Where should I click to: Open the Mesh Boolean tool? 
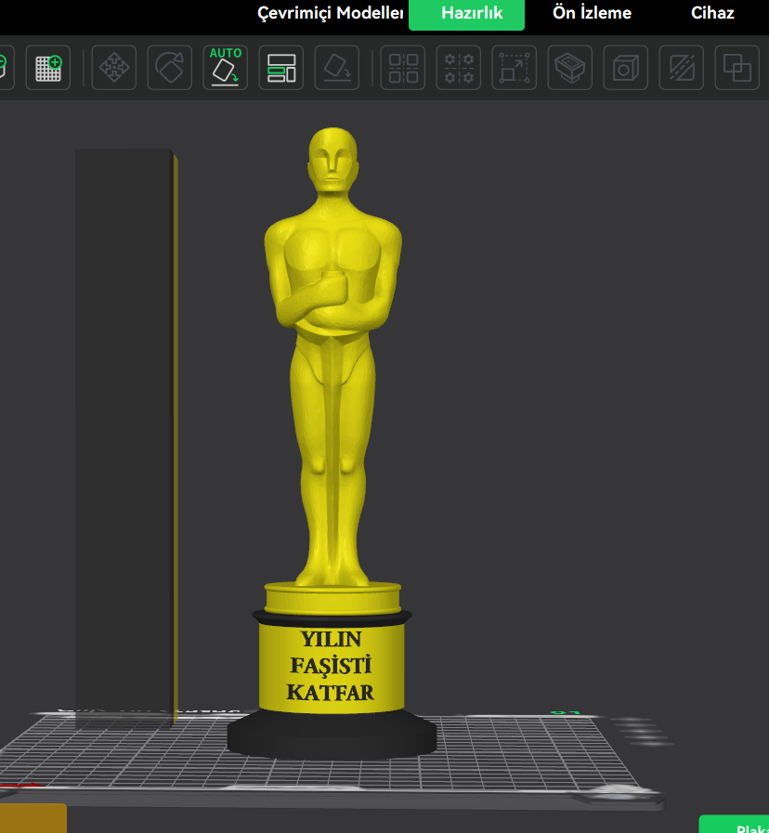click(x=737, y=68)
